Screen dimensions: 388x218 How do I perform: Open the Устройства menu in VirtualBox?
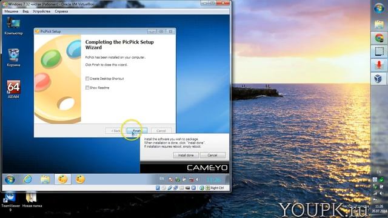pos(42,12)
